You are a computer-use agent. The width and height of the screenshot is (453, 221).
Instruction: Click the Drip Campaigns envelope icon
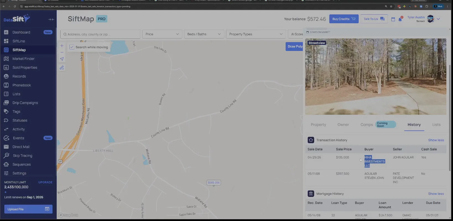tap(6, 103)
